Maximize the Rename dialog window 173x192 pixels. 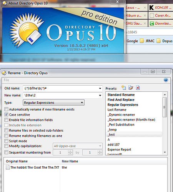pyautogui.click(x=153, y=71)
